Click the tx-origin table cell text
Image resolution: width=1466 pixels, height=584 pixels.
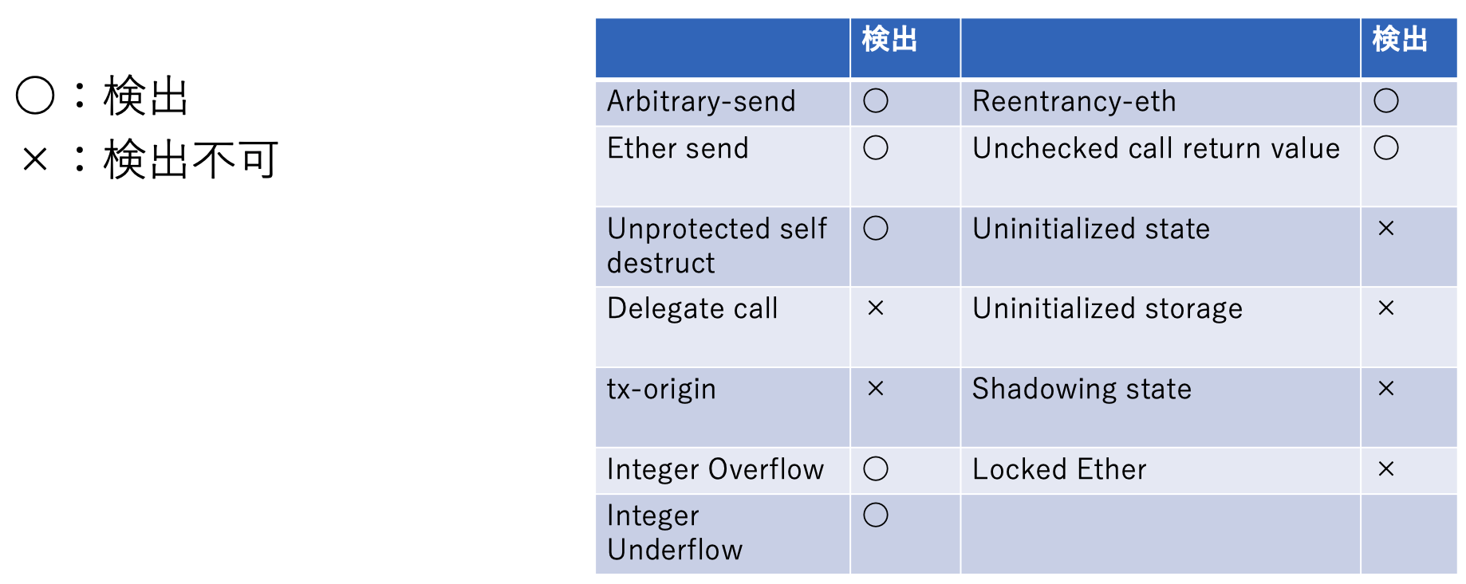(661, 390)
